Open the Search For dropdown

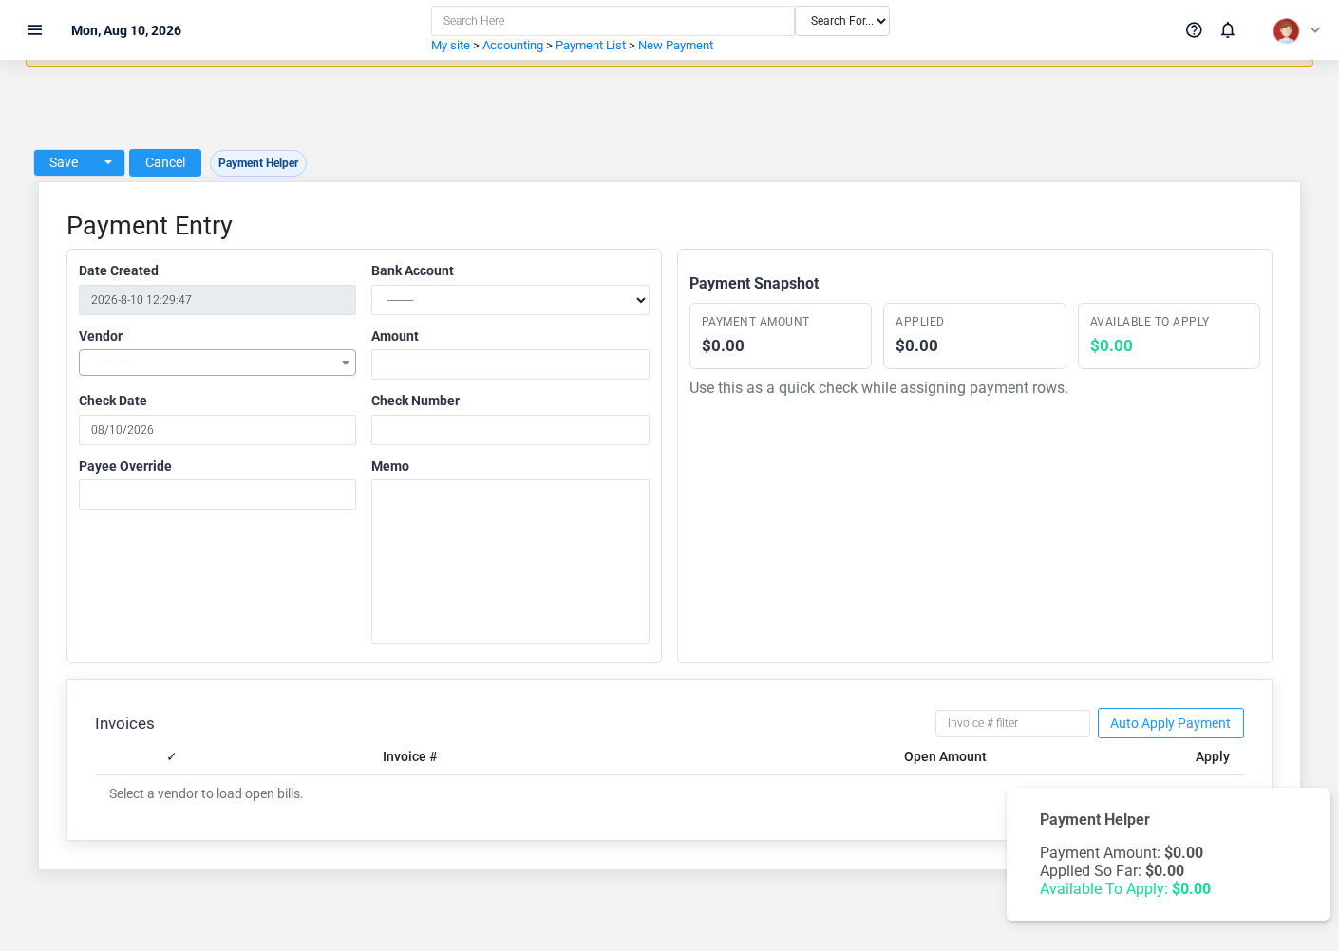842,21
